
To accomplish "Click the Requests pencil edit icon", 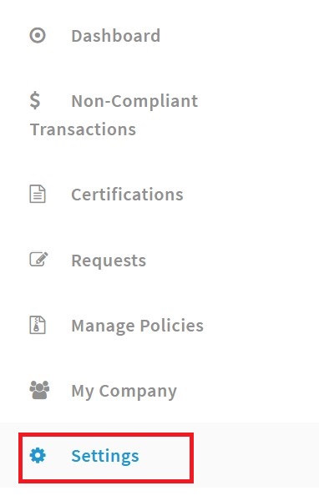I will pyautogui.click(x=38, y=260).
